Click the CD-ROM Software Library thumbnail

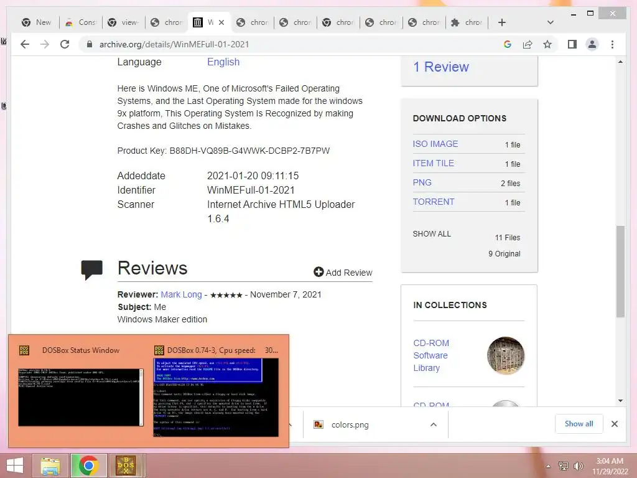506,355
